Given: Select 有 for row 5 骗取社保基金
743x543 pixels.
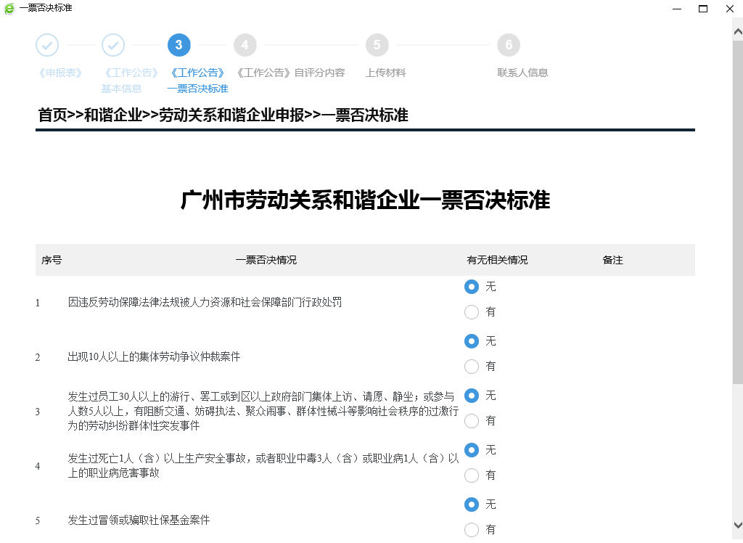Looking at the screenshot, I should tap(472, 530).
